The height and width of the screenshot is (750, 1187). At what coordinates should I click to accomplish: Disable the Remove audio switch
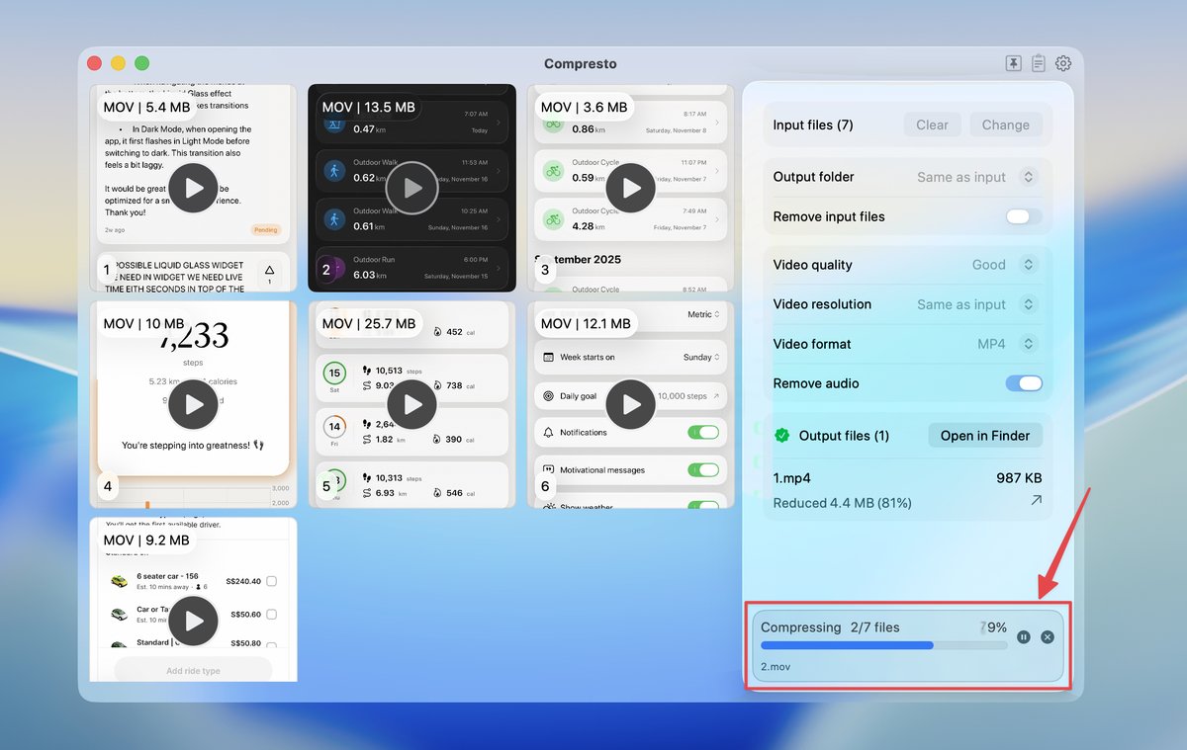[x=1024, y=383]
